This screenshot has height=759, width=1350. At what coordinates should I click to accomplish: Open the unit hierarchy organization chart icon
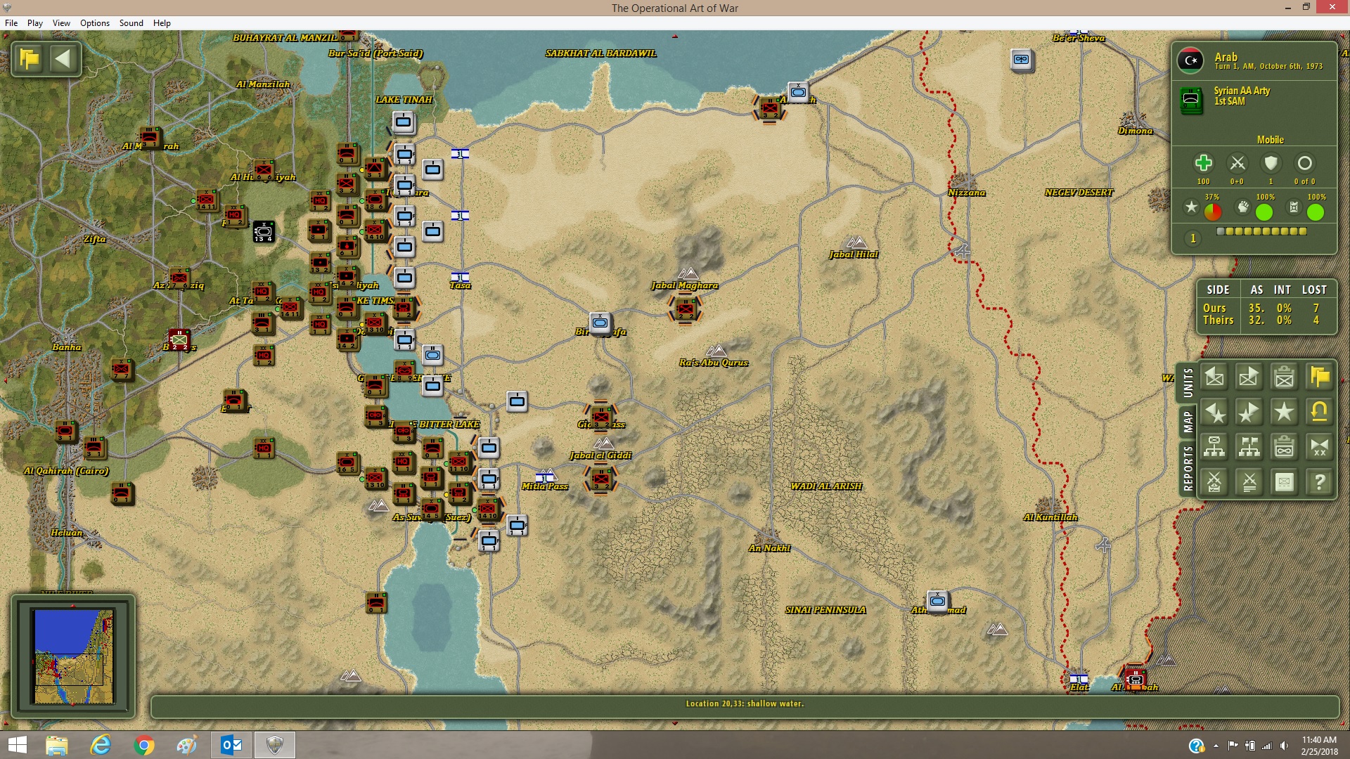pyautogui.click(x=1214, y=447)
